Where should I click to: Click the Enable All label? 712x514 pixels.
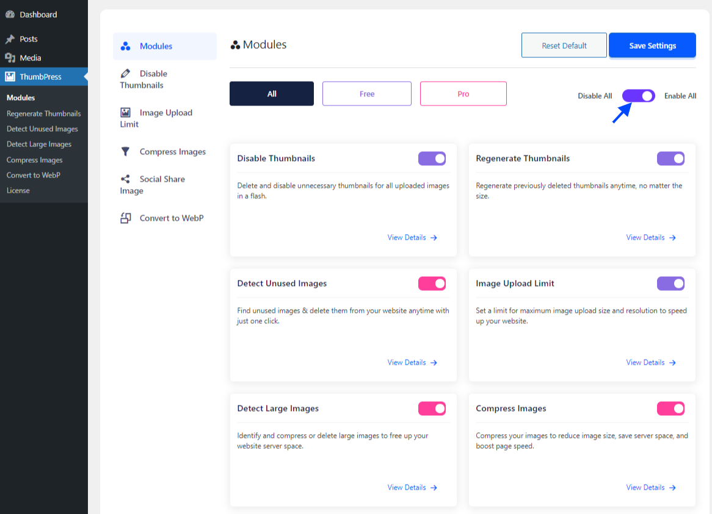680,96
